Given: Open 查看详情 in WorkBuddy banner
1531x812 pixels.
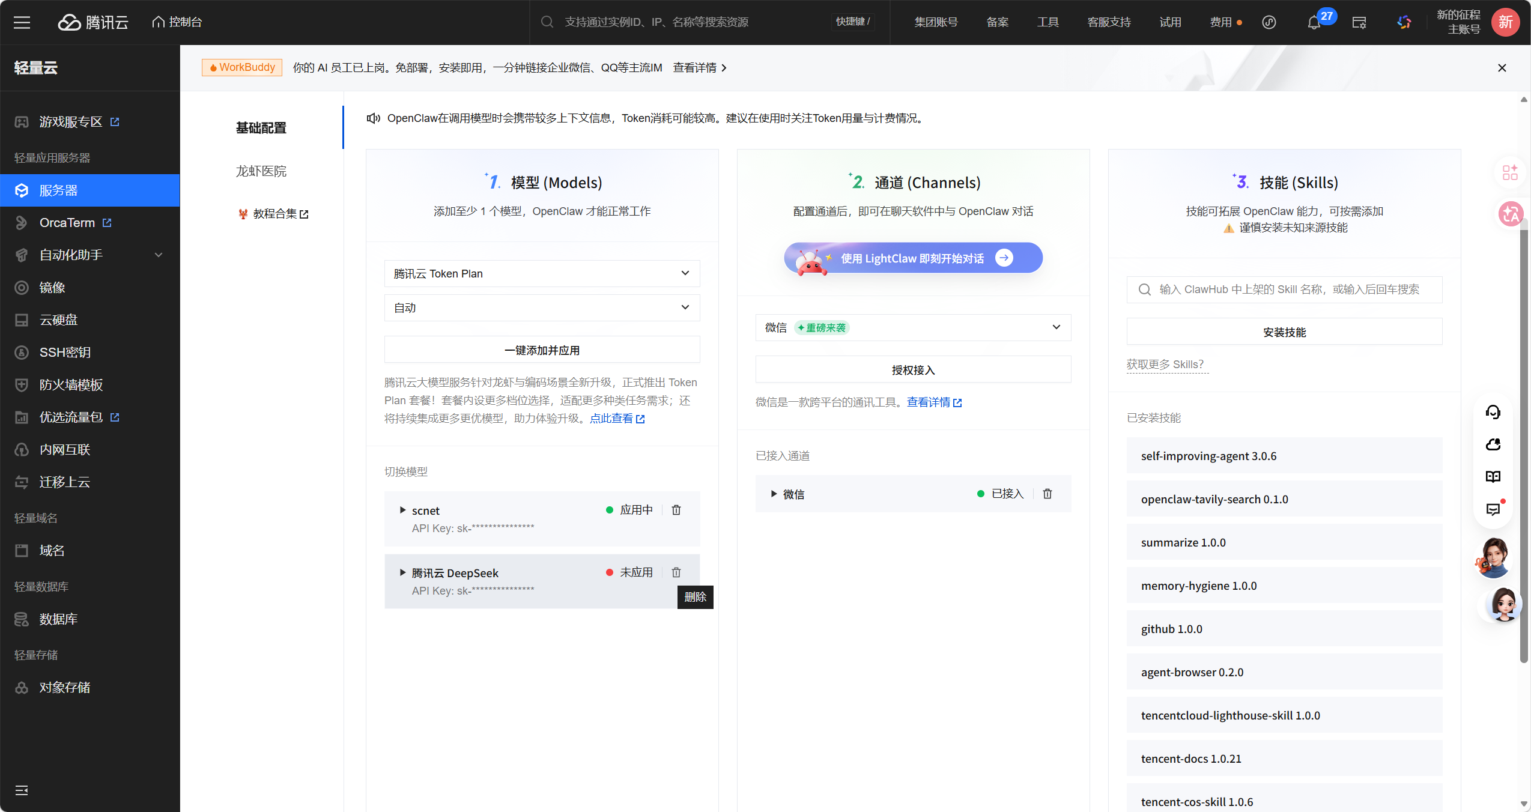Looking at the screenshot, I should (700, 68).
